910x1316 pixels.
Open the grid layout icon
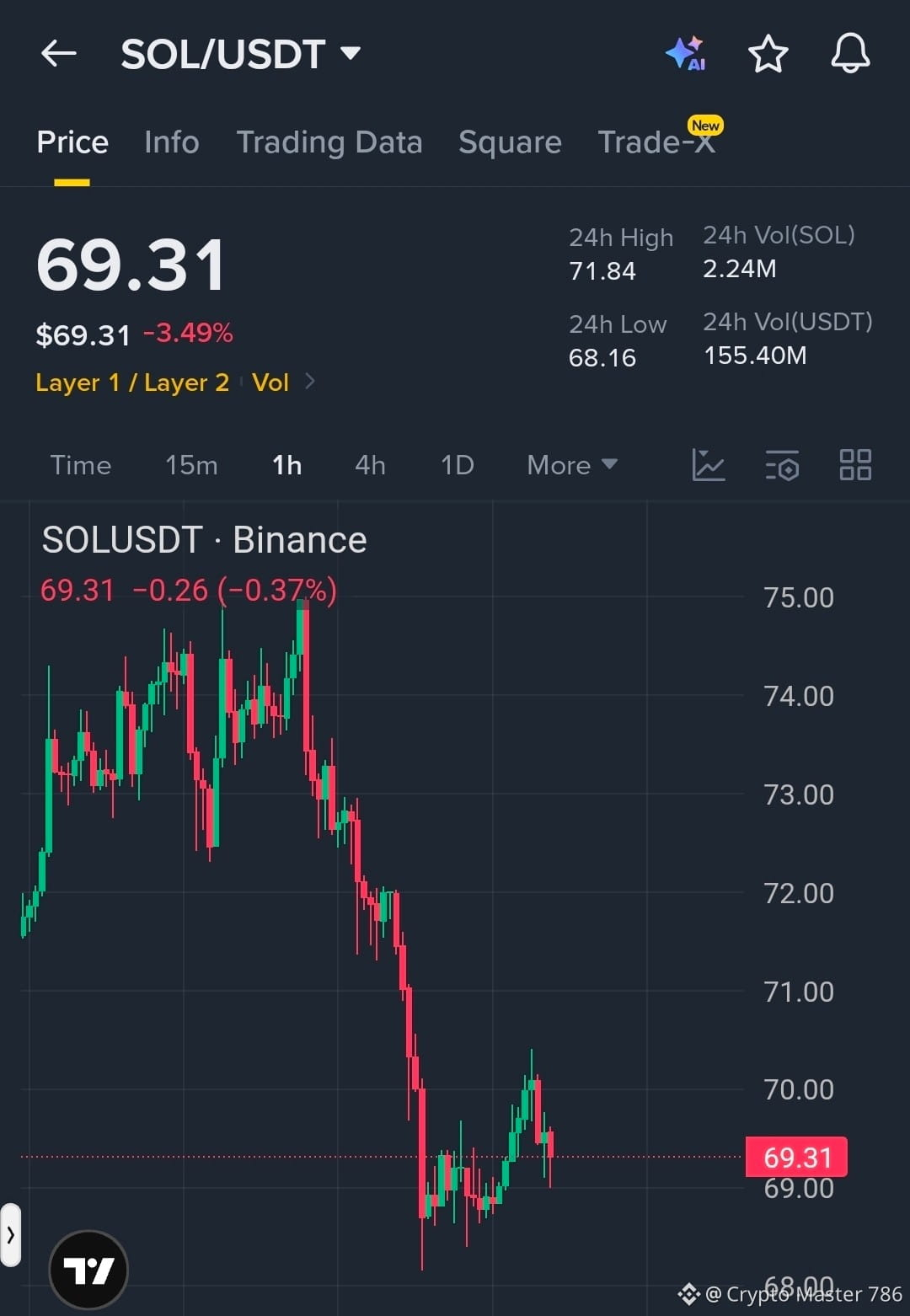pyautogui.click(x=855, y=465)
